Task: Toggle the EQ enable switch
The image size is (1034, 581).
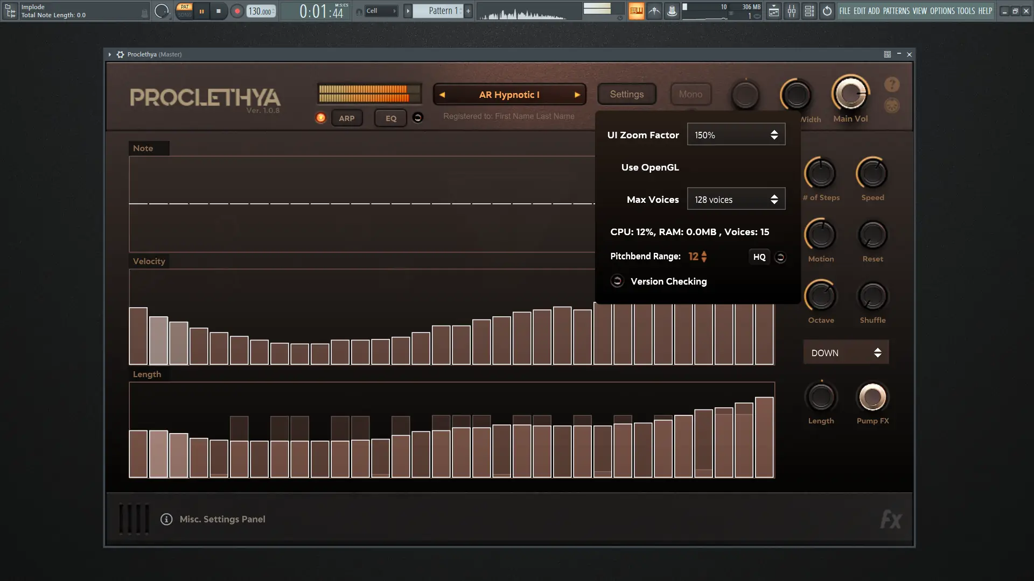Action: (x=417, y=118)
